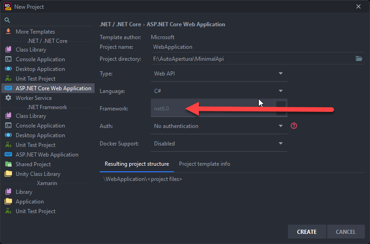Click the .NET Framework section header
370x244 pixels.
[47, 107]
